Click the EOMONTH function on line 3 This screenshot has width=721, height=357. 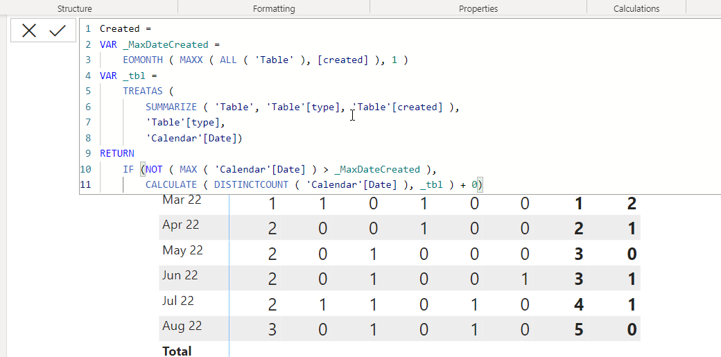(143, 60)
